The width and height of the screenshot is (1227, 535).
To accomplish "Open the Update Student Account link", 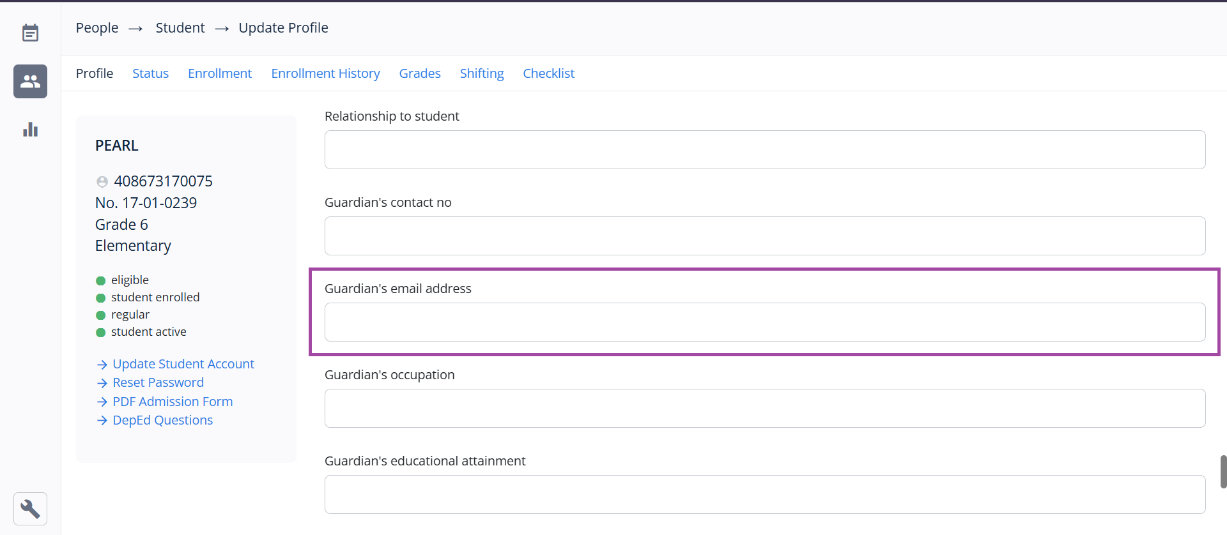I will [183, 364].
